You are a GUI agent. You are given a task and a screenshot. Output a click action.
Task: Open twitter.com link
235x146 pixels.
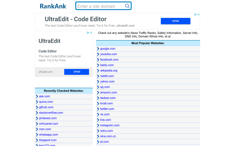tap(107, 109)
